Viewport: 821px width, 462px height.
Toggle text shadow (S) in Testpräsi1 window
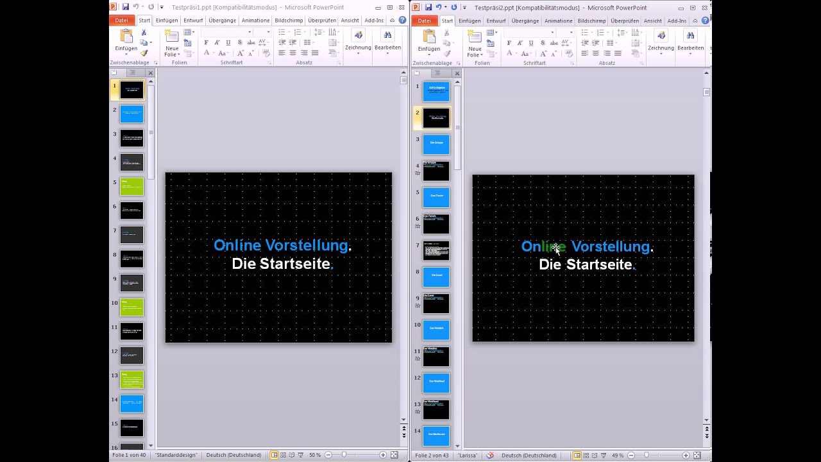[239, 43]
